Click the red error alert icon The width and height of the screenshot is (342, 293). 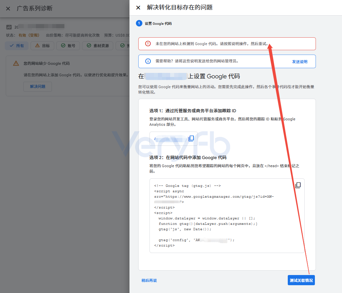click(x=148, y=44)
